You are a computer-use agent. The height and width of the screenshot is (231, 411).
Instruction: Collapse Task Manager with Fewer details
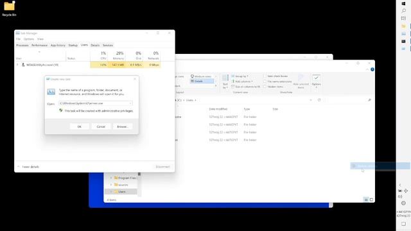pyautogui.click(x=28, y=167)
